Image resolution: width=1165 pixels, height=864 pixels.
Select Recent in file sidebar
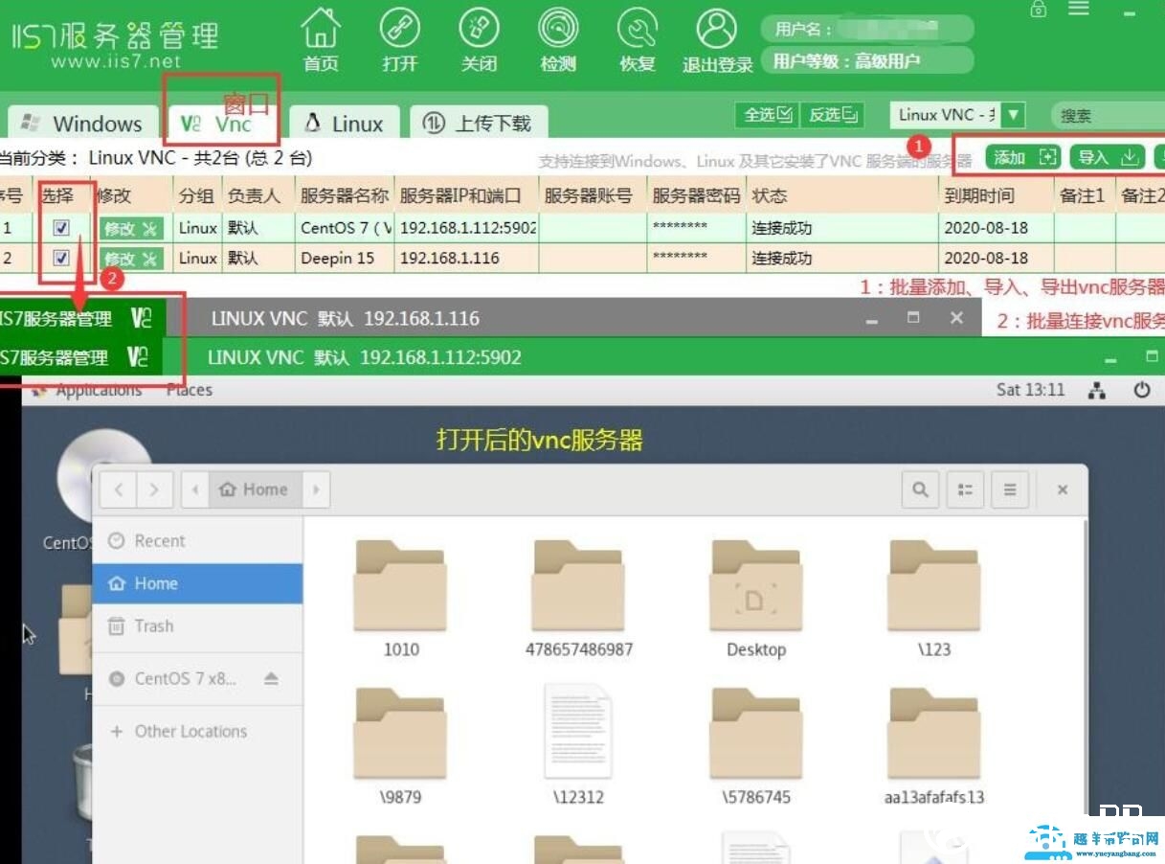[x=197, y=541]
